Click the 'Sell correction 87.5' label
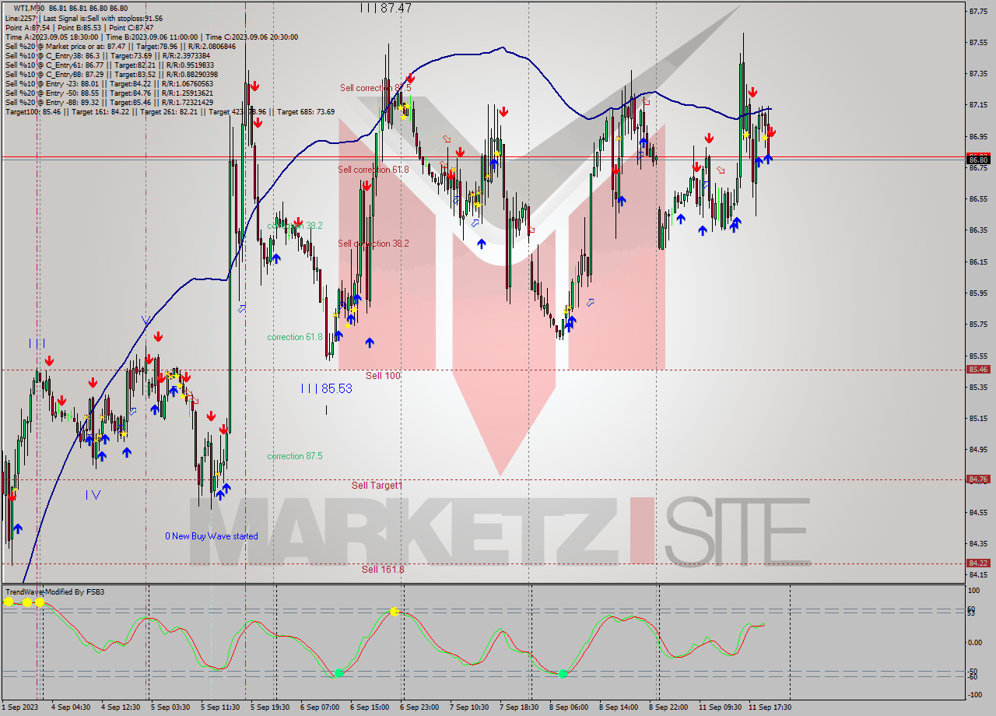 (x=375, y=88)
